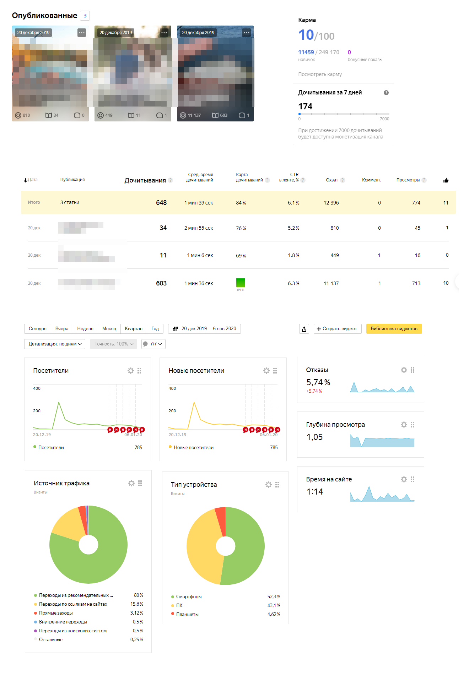Expand Детализация: по дням dropdown

55,344
